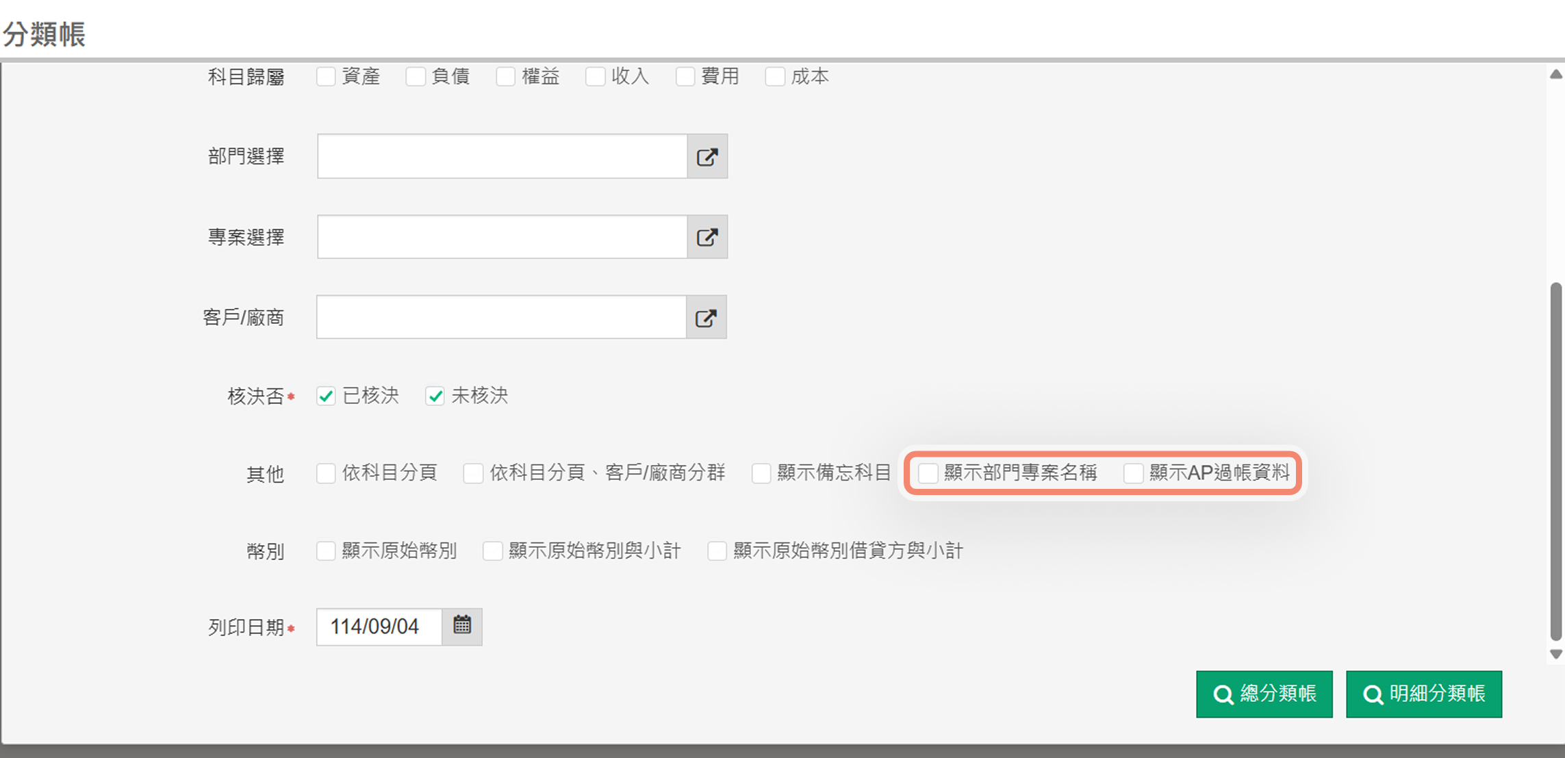Enable 顯示部門專案名稱 option
The width and height of the screenshot is (1565, 758).
coord(928,472)
